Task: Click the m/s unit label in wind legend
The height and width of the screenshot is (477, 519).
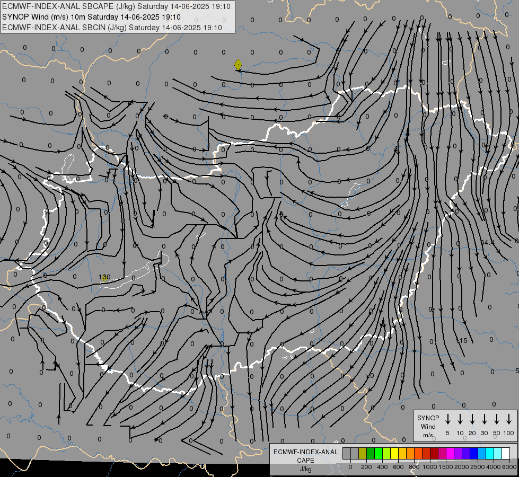Action: click(x=428, y=435)
